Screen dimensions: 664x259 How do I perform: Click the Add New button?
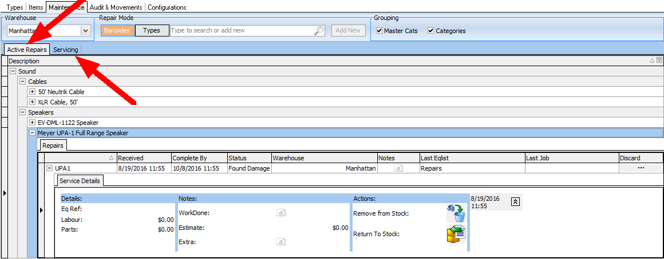(x=348, y=31)
